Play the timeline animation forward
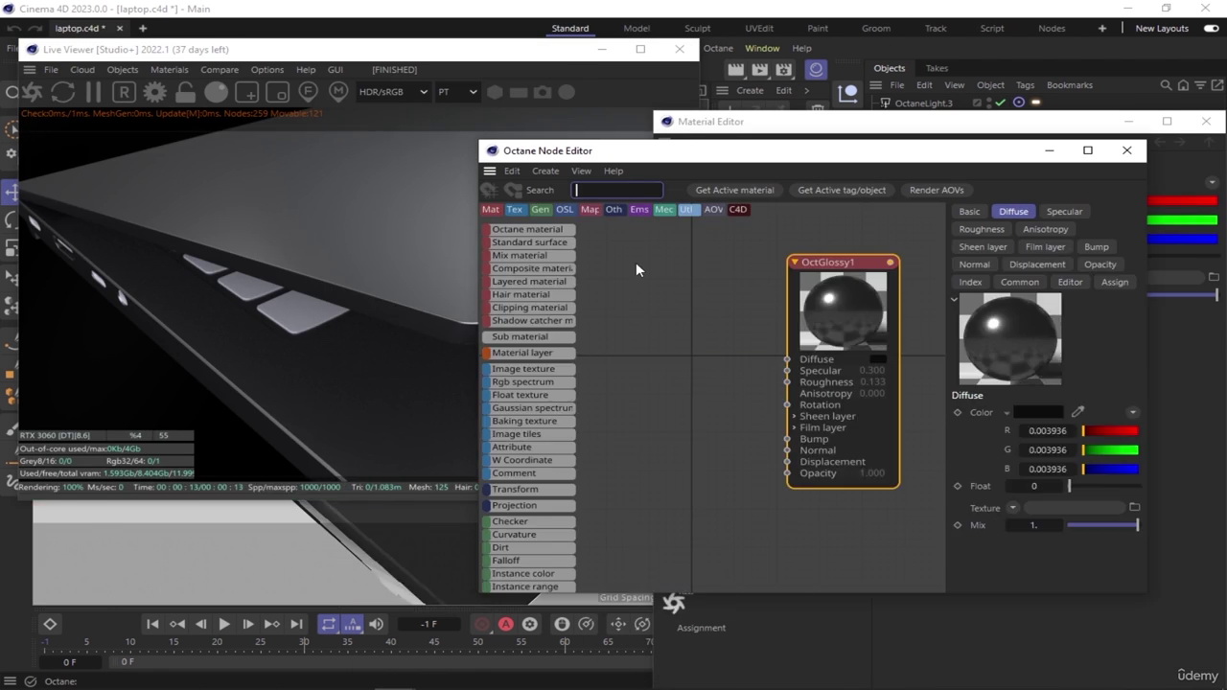 point(224,624)
